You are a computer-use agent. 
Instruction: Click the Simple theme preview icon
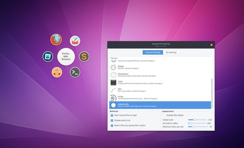tap(113, 67)
